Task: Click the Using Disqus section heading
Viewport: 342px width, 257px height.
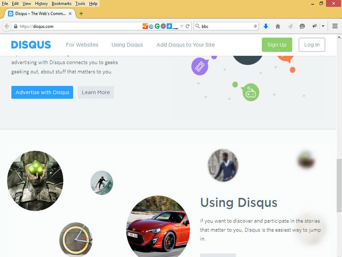Action: click(239, 202)
